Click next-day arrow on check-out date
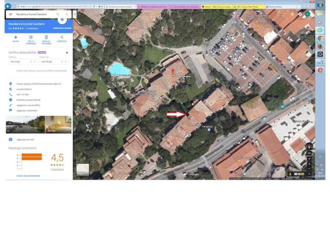The width and height of the screenshot is (330, 250). coord(66,61)
